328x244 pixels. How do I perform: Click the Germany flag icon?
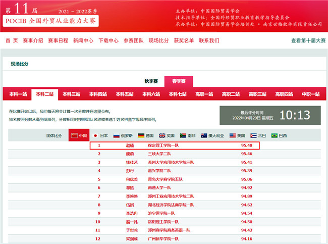[141, 135]
